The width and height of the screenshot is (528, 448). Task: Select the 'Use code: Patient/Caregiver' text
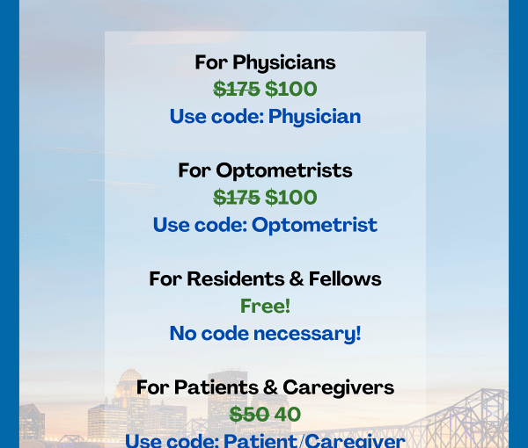coord(265,441)
